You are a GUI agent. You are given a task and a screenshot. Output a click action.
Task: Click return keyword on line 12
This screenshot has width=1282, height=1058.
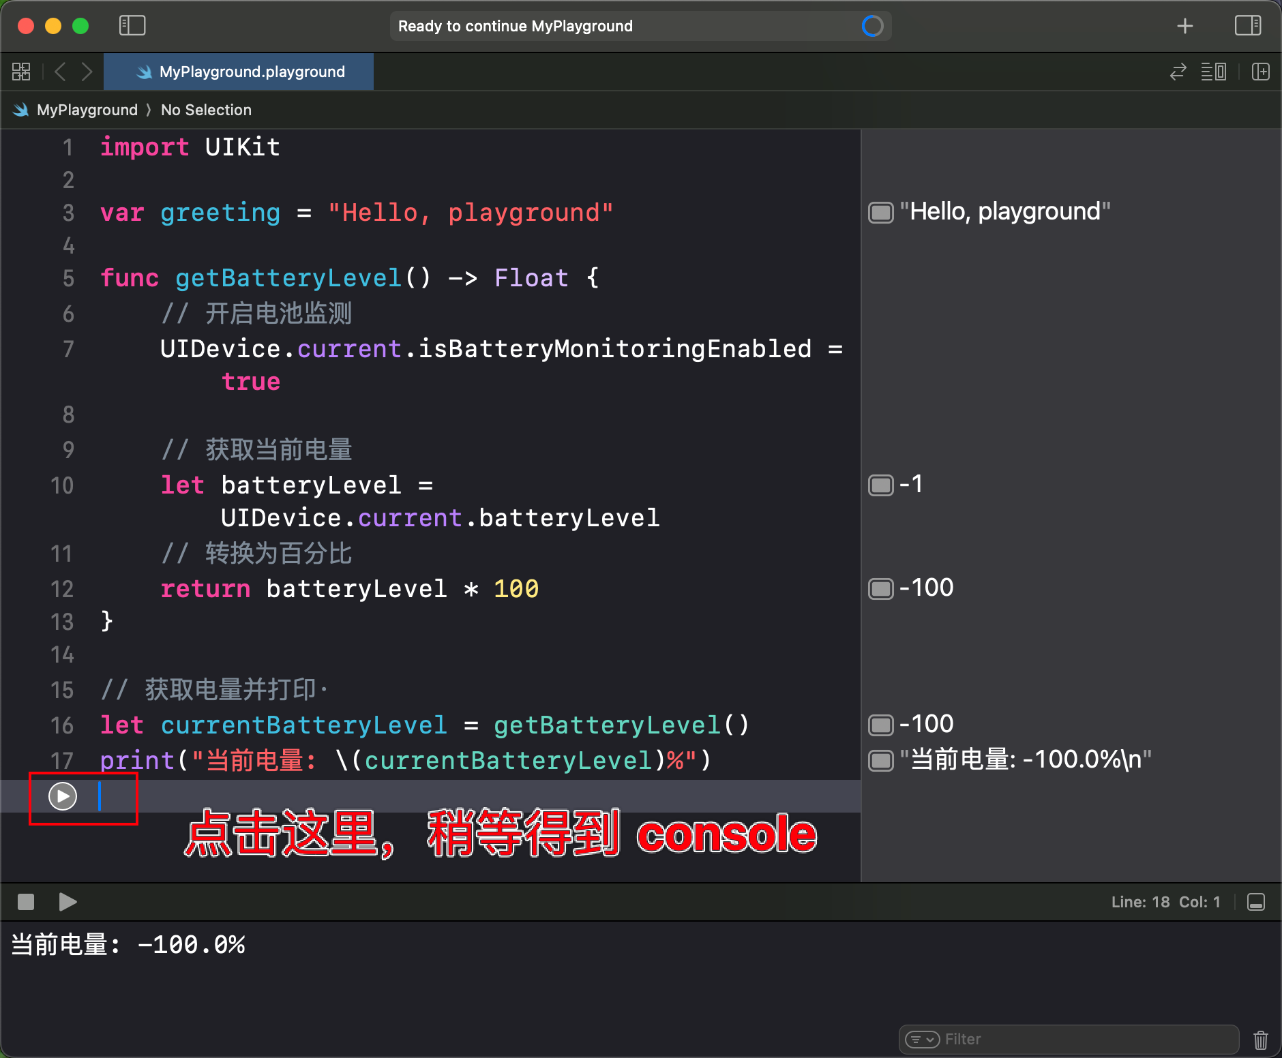(205, 589)
